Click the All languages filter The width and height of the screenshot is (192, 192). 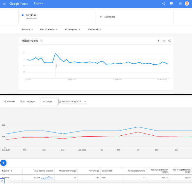point(28,101)
